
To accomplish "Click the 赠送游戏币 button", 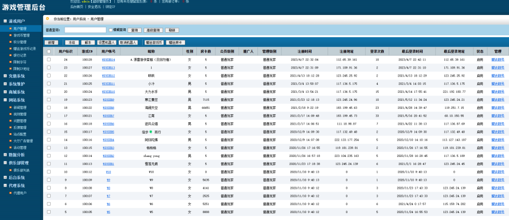I will pyautogui.click(x=154, y=43).
